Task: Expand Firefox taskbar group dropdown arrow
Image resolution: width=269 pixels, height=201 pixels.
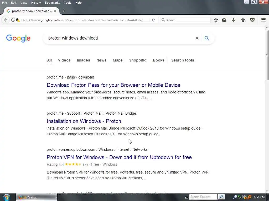Action: tap(56, 197)
